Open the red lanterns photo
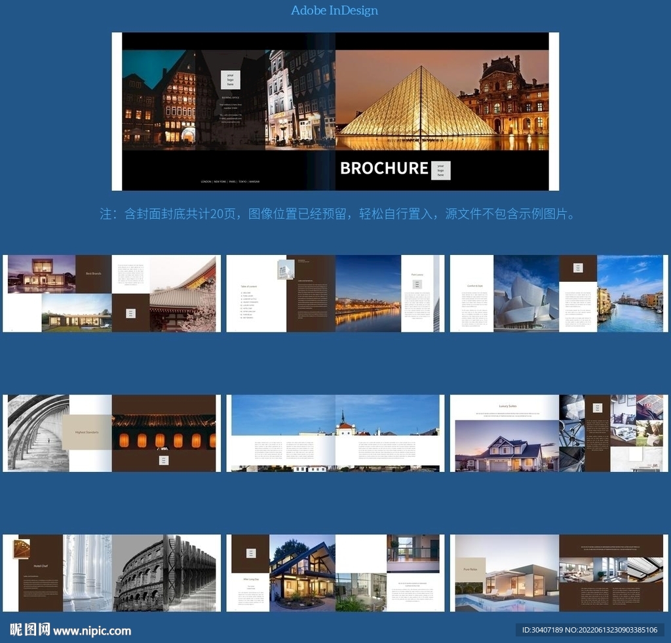Screen dimensions: 671x643 coord(163,431)
